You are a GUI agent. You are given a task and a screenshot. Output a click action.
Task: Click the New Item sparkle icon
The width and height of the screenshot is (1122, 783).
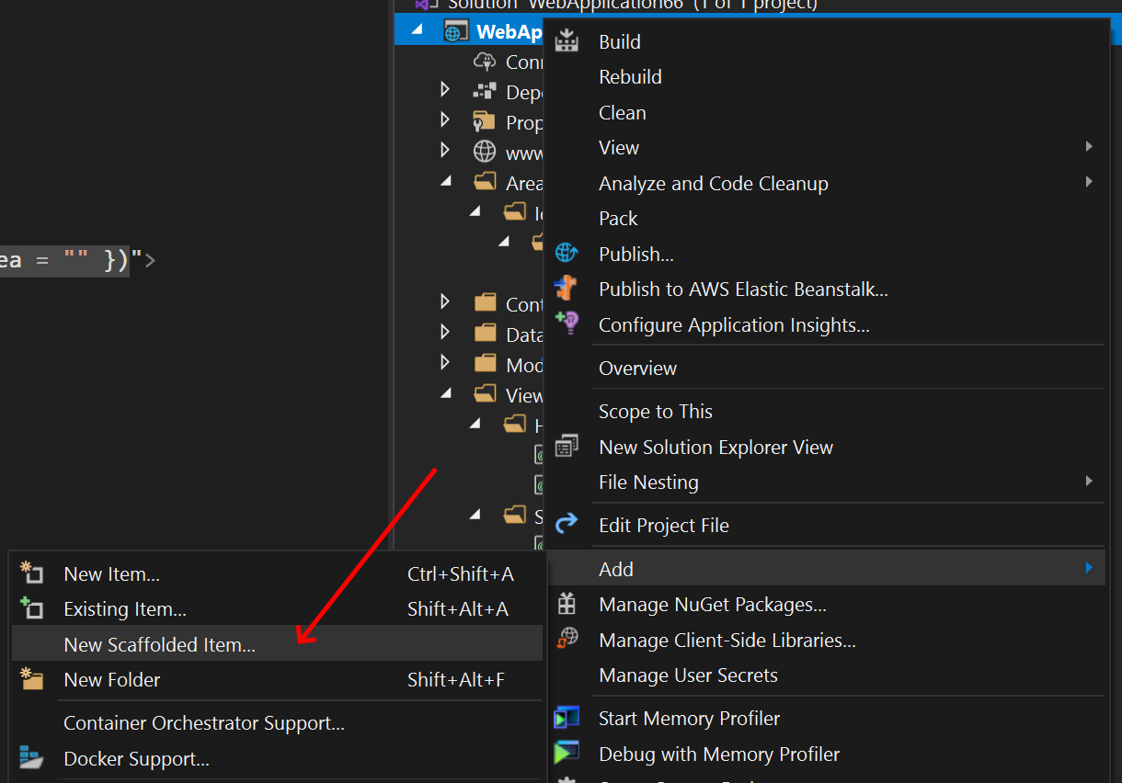(x=32, y=572)
